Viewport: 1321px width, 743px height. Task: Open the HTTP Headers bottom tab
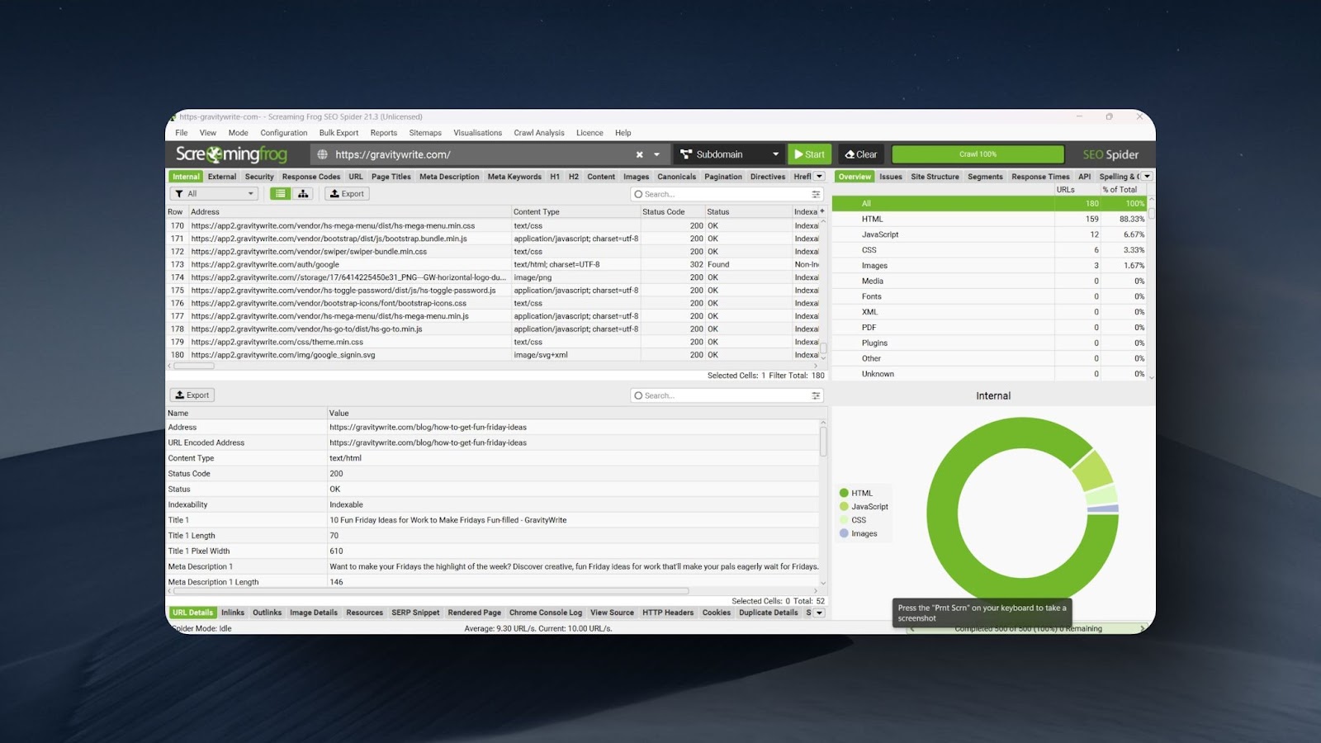click(668, 613)
